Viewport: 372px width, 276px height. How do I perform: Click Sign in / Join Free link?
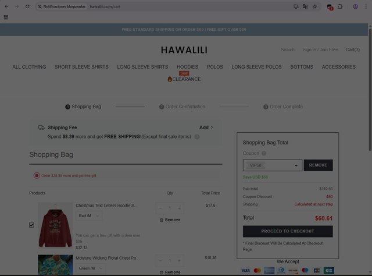pyautogui.click(x=320, y=49)
